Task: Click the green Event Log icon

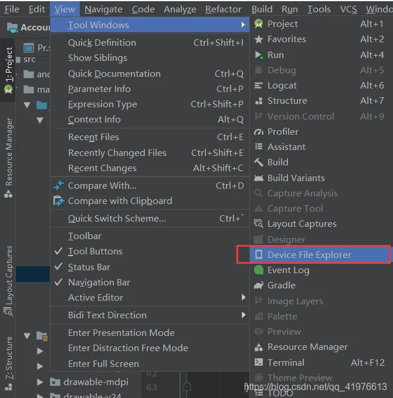Action: click(259, 270)
